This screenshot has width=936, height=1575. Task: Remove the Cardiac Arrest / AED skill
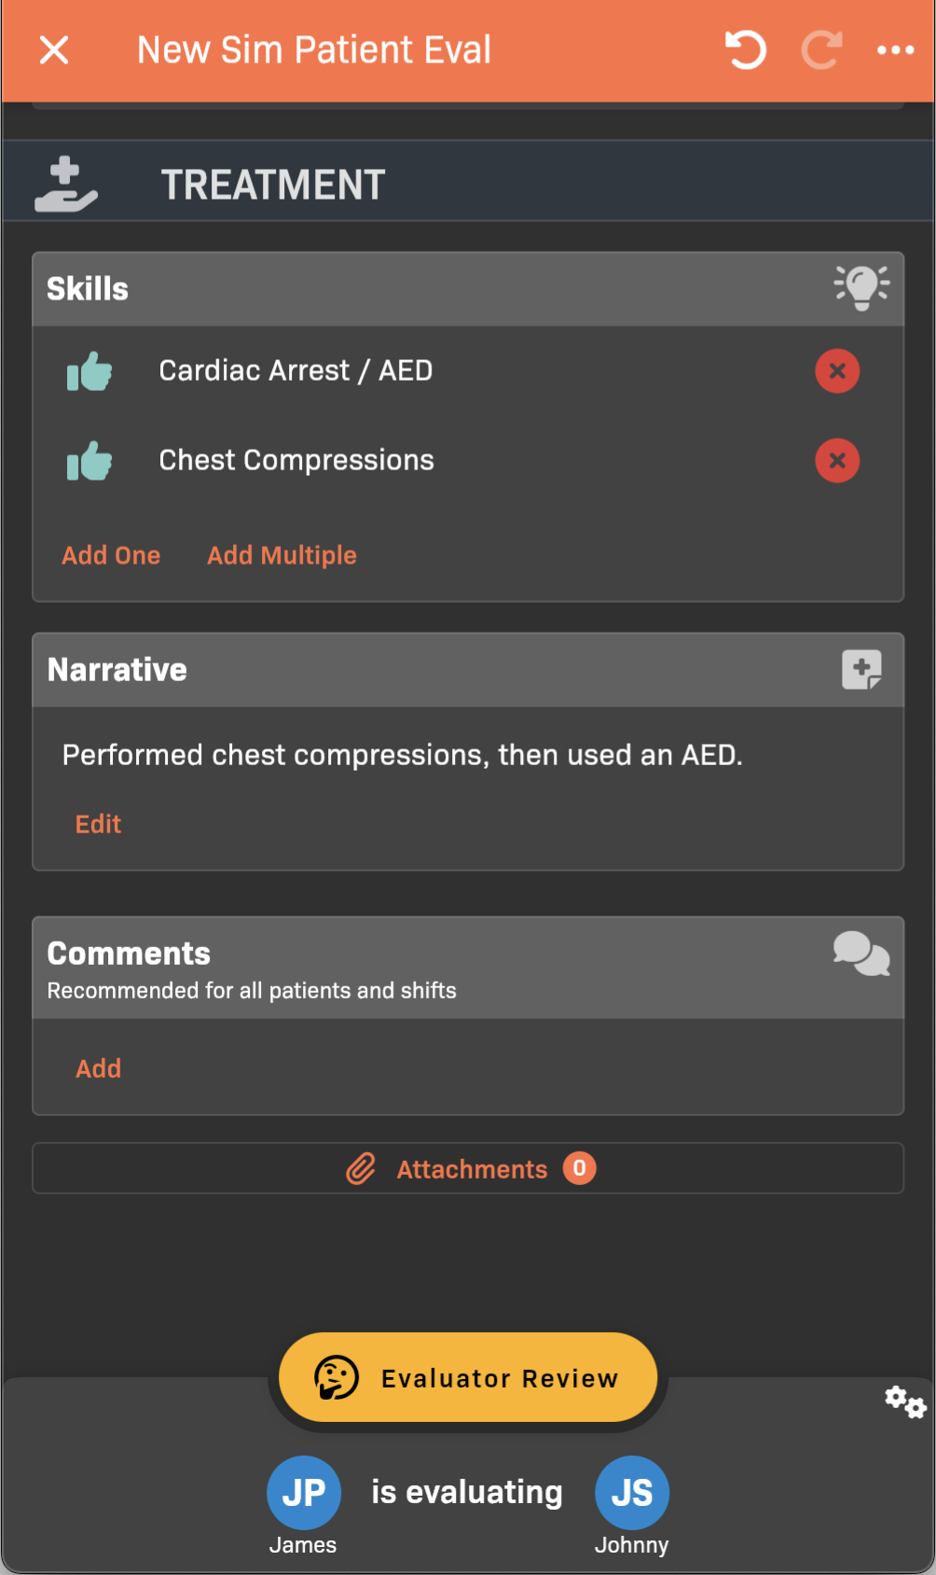click(x=837, y=371)
